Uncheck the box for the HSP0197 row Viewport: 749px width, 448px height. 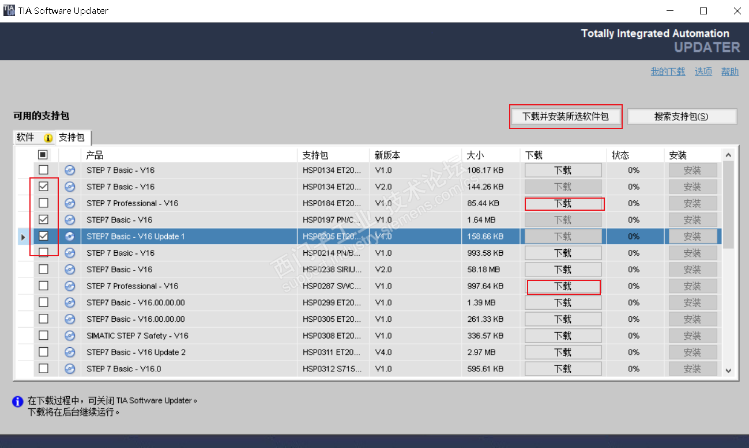coord(43,219)
